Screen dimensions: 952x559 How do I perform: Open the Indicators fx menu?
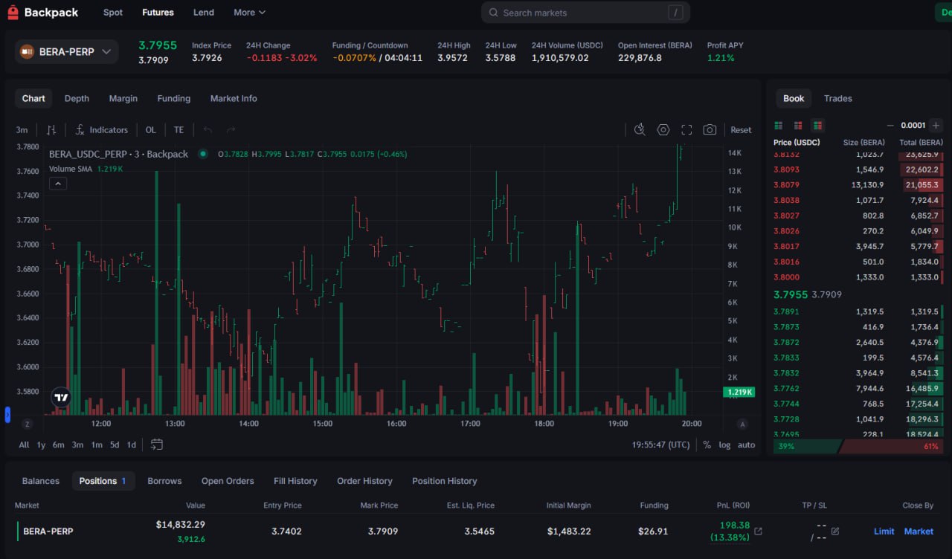point(101,129)
